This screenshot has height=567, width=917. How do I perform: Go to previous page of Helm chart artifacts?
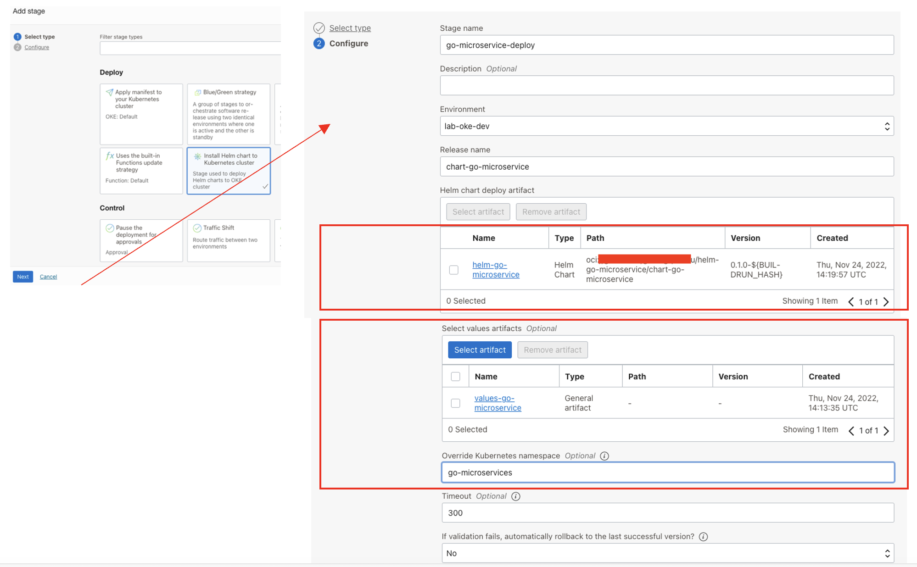(851, 302)
